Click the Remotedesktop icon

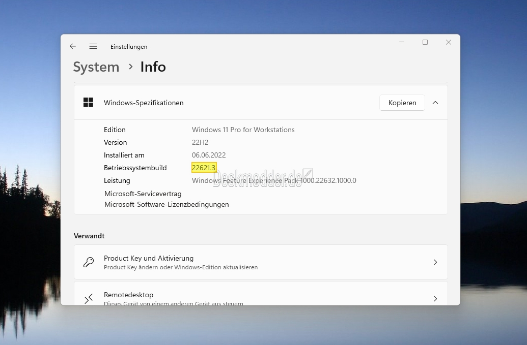coord(89,298)
